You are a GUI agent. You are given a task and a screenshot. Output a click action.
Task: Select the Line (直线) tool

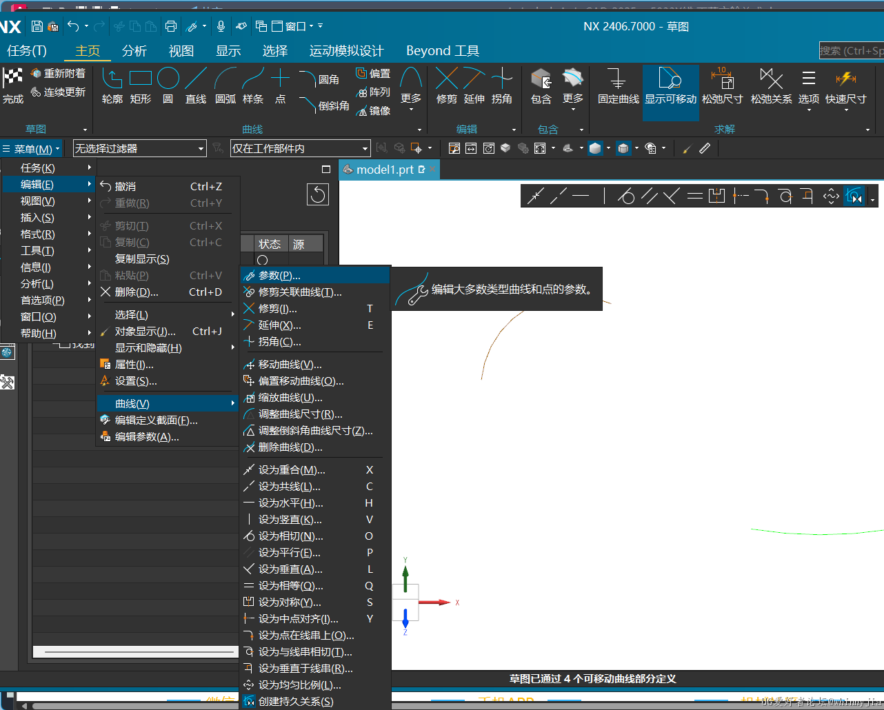(196, 85)
